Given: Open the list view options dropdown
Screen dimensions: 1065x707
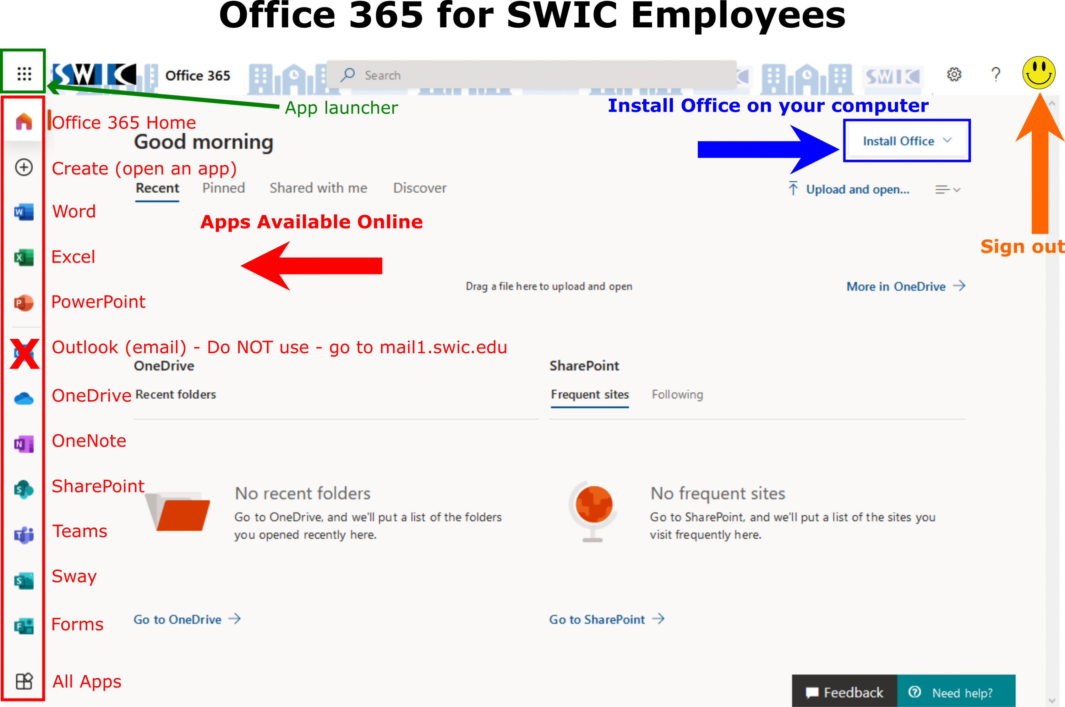Looking at the screenshot, I should (947, 190).
